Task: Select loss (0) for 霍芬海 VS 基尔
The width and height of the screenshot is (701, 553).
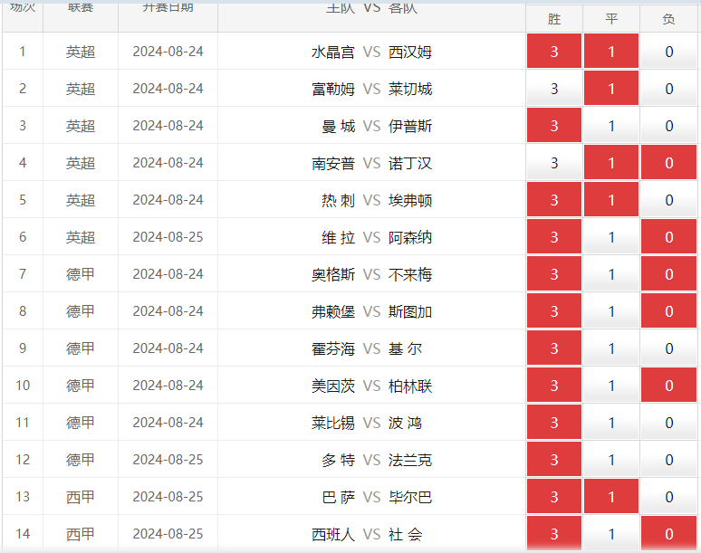Action: (x=668, y=348)
